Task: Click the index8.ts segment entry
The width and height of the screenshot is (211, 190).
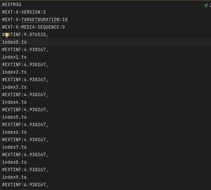Action: point(14,162)
